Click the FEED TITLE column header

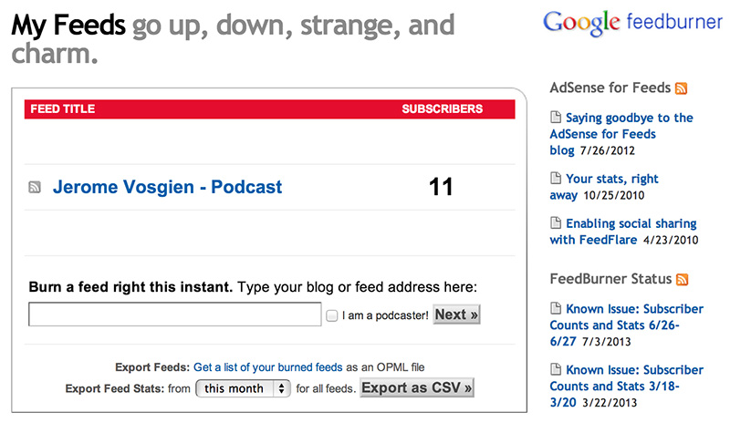tap(62, 108)
